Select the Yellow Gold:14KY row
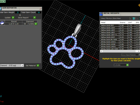This screenshot has height=105, width=140. pos(120,30)
